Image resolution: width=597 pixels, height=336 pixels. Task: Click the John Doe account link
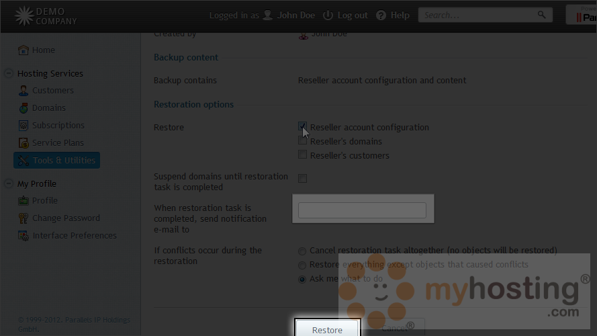click(296, 15)
